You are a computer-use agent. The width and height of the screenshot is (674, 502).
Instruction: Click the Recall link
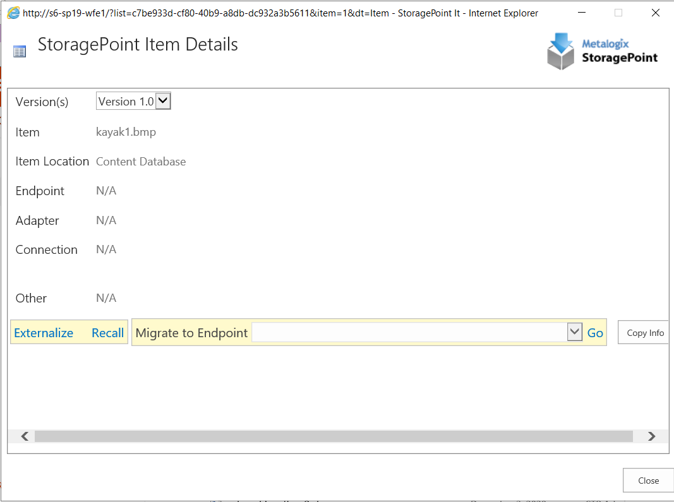[107, 333]
